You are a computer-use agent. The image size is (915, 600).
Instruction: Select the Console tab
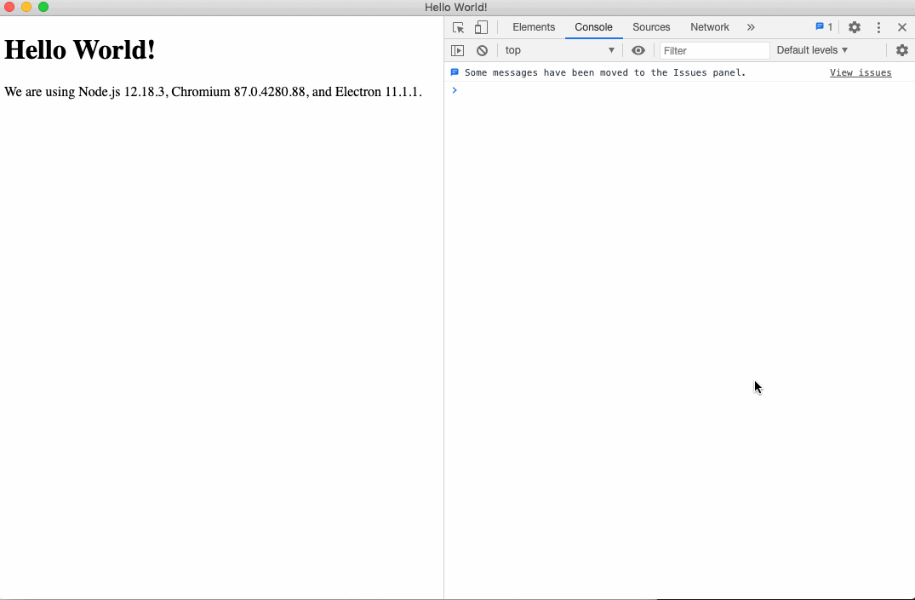[593, 27]
